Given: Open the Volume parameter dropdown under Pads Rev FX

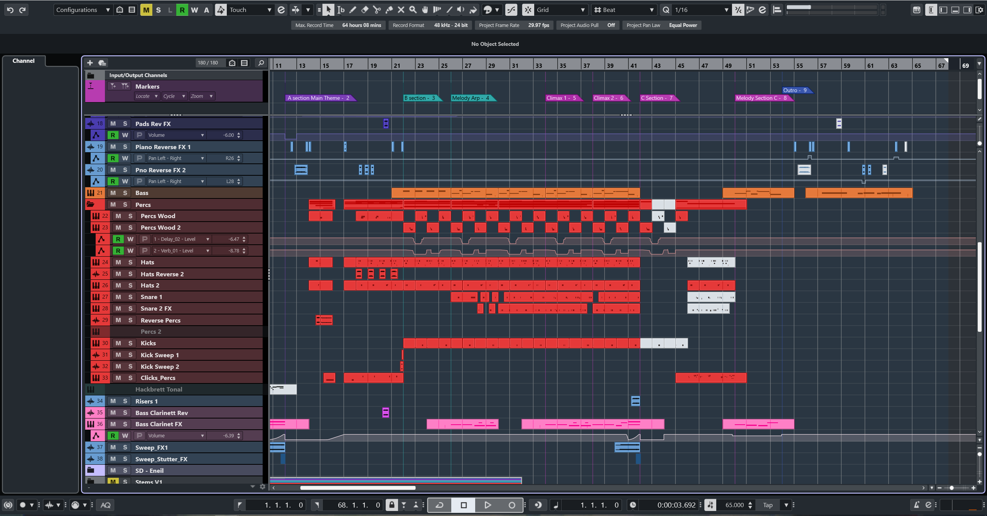Looking at the screenshot, I should [176, 135].
